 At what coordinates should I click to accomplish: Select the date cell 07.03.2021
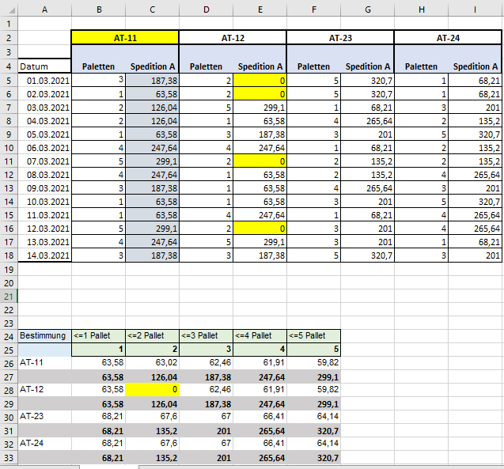44,161
